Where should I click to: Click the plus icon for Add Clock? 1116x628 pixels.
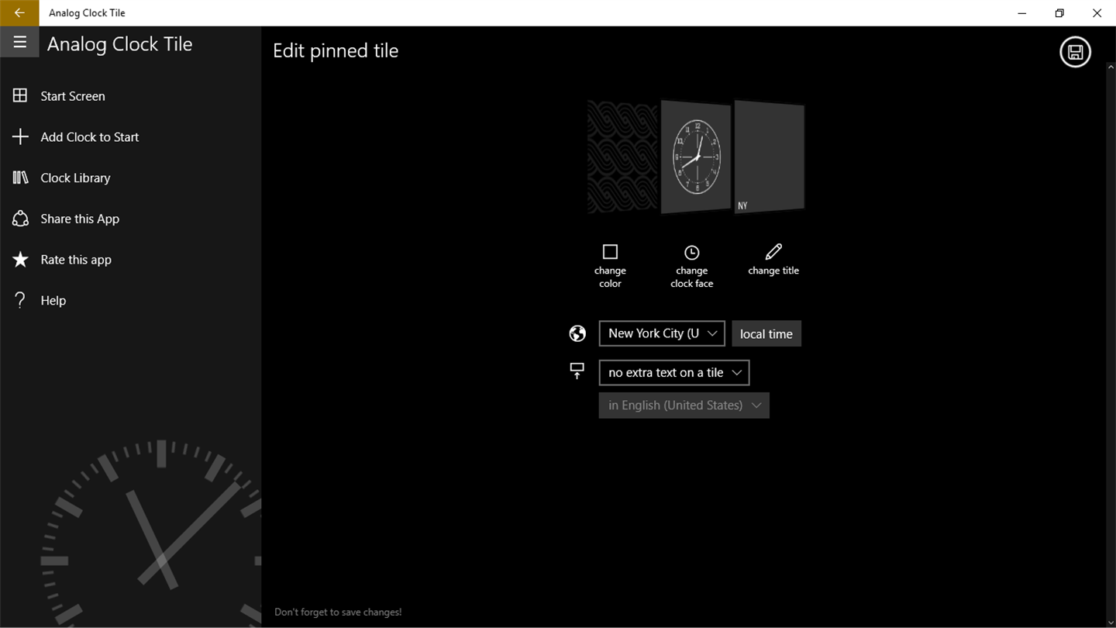click(x=20, y=137)
